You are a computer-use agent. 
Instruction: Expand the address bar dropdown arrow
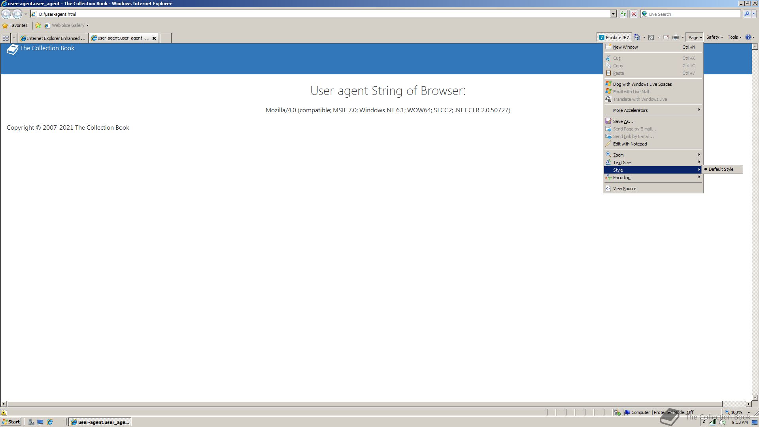614,14
